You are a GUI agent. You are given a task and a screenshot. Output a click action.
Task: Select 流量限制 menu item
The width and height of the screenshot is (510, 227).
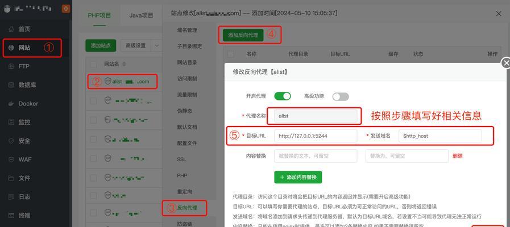point(187,95)
